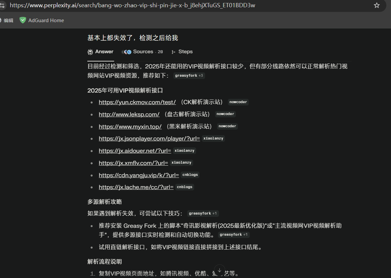Click the bookmark star icon
Screen dimensions: 391x278
point(376,5)
